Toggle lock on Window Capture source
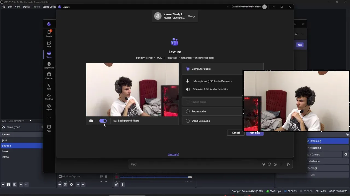 [x=106, y=176]
